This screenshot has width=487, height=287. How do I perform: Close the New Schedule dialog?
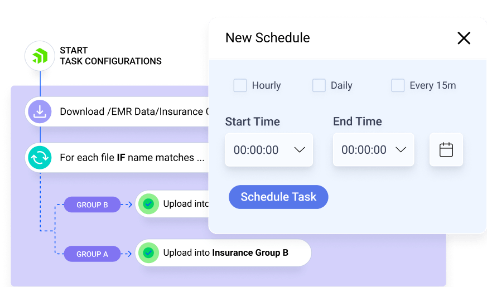(464, 38)
